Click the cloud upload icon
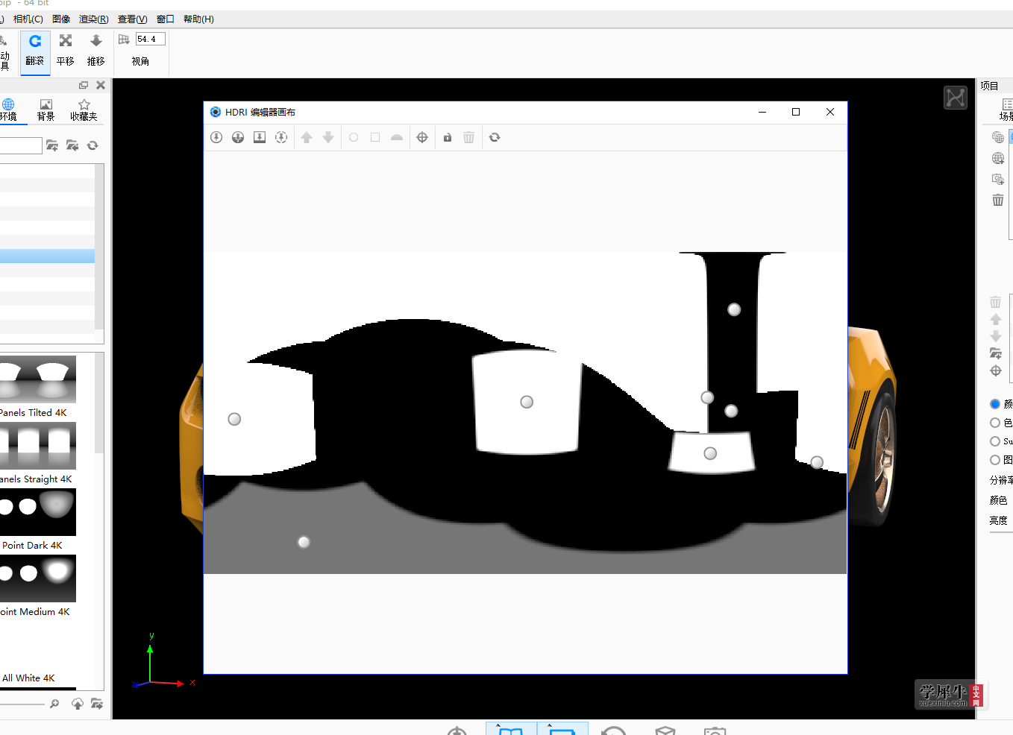The image size is (1013, 735). [x=78, y=704]
